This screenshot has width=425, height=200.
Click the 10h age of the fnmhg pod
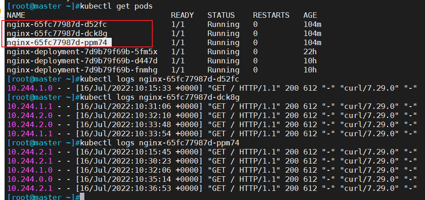pos(310,70)
